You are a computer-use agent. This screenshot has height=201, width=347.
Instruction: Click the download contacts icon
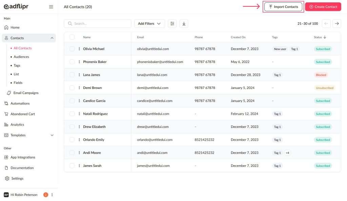pyautogui.click(x=184, y=24)
